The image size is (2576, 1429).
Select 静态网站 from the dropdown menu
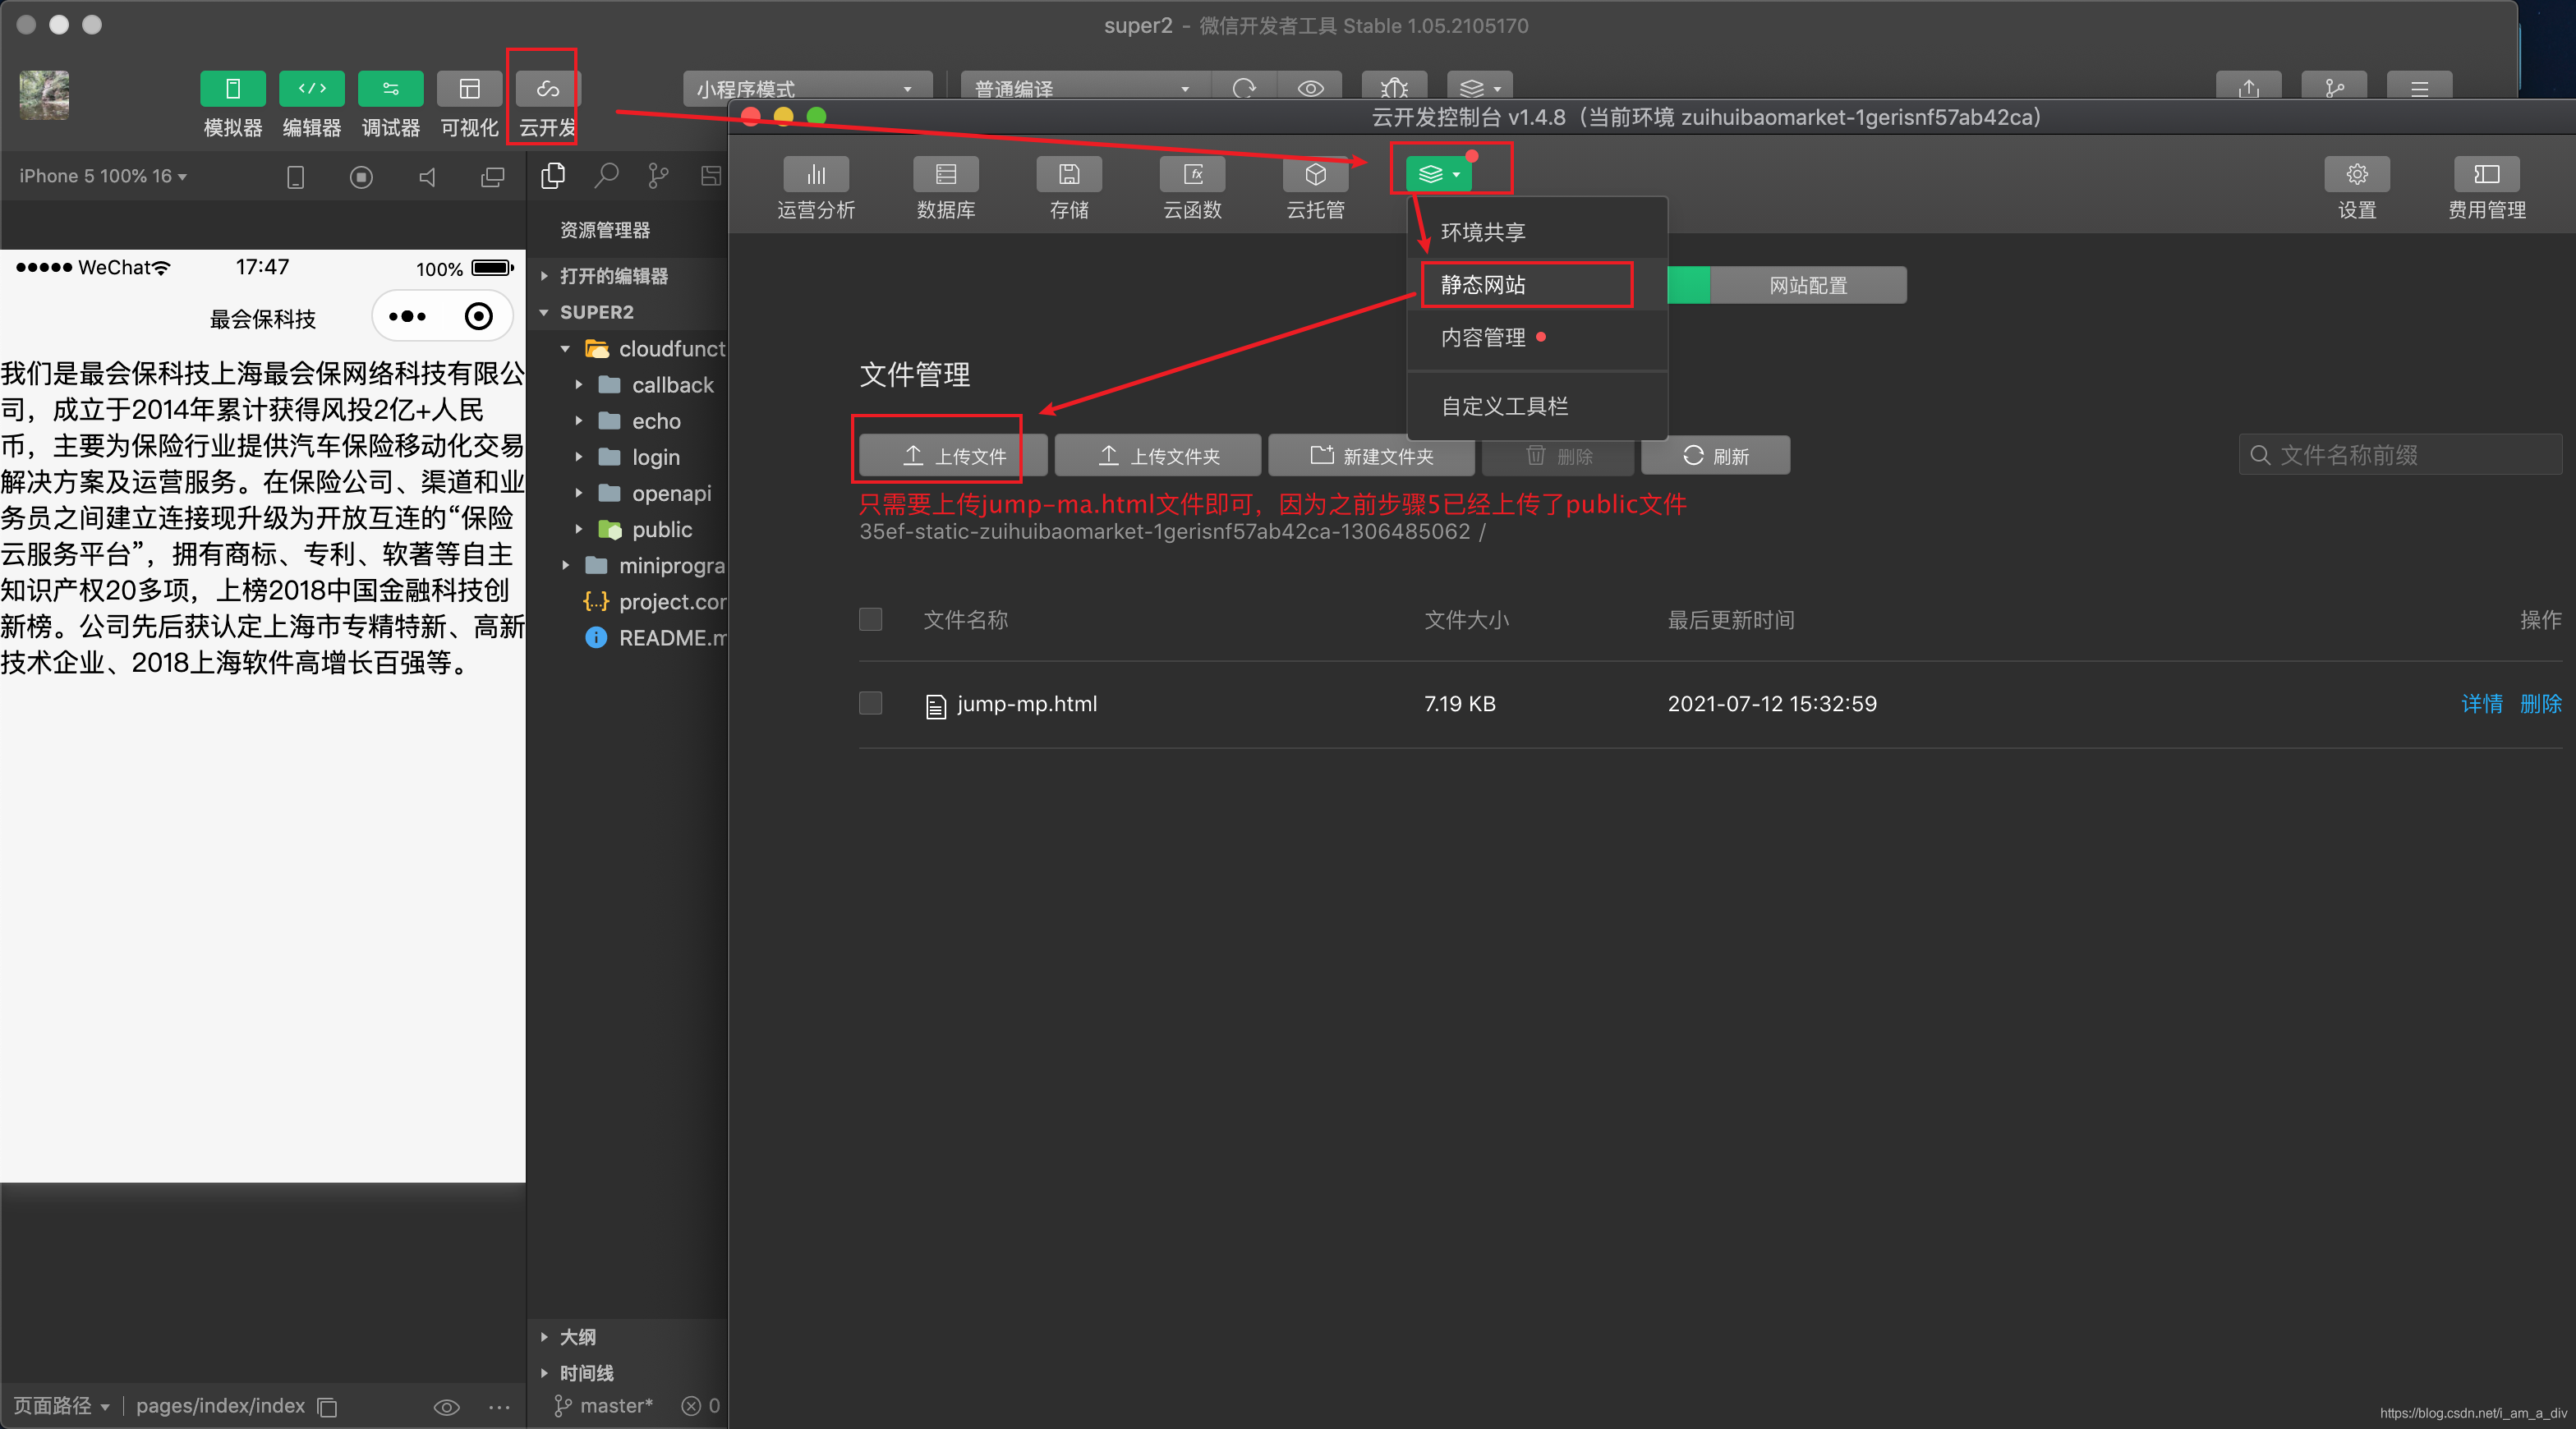pos(1537,285)
